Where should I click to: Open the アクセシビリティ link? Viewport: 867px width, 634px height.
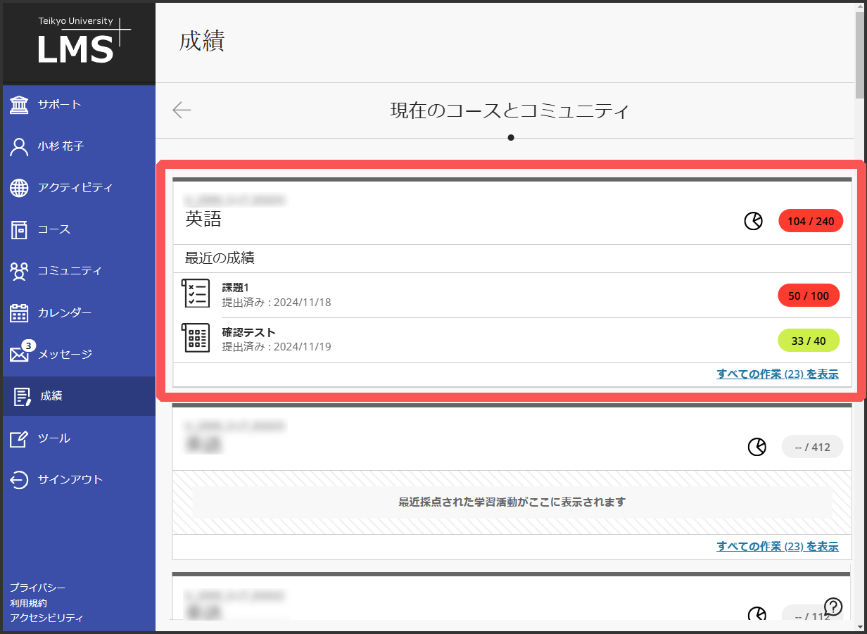(x=45, y=617)
